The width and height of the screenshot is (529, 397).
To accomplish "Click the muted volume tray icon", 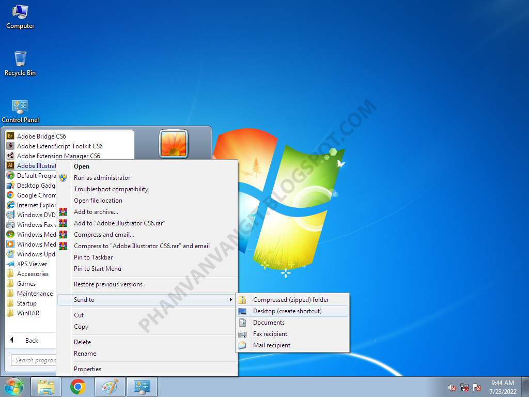I will click(452, 387).
